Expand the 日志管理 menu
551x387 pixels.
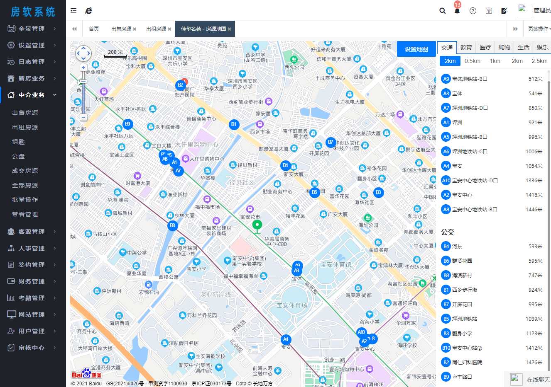pyautogui.click(x=33, y=62)
